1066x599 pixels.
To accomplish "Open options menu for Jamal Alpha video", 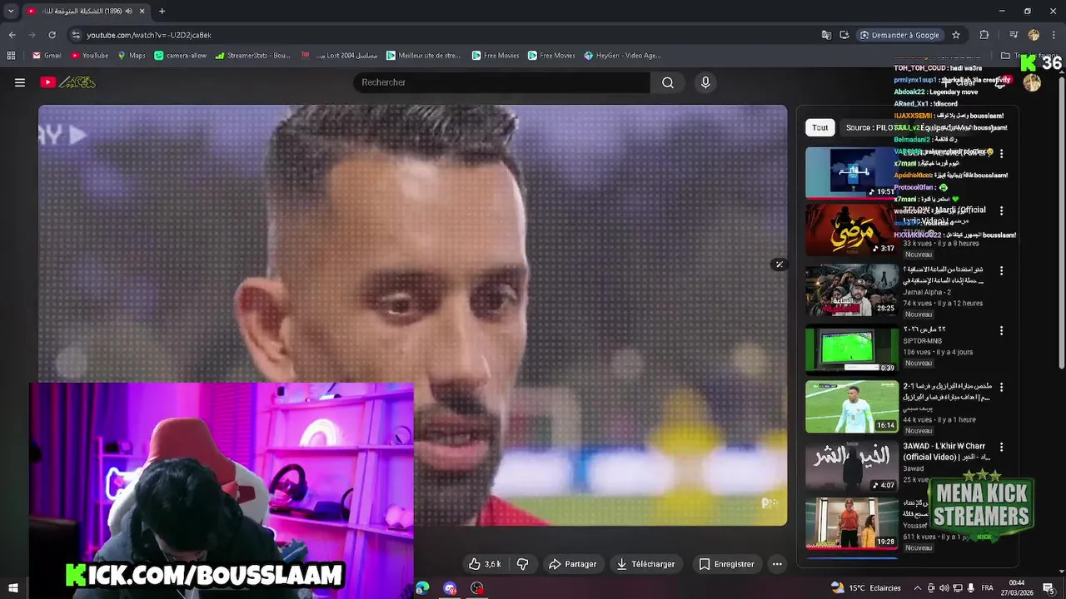I will click(x=1001, y=271).
